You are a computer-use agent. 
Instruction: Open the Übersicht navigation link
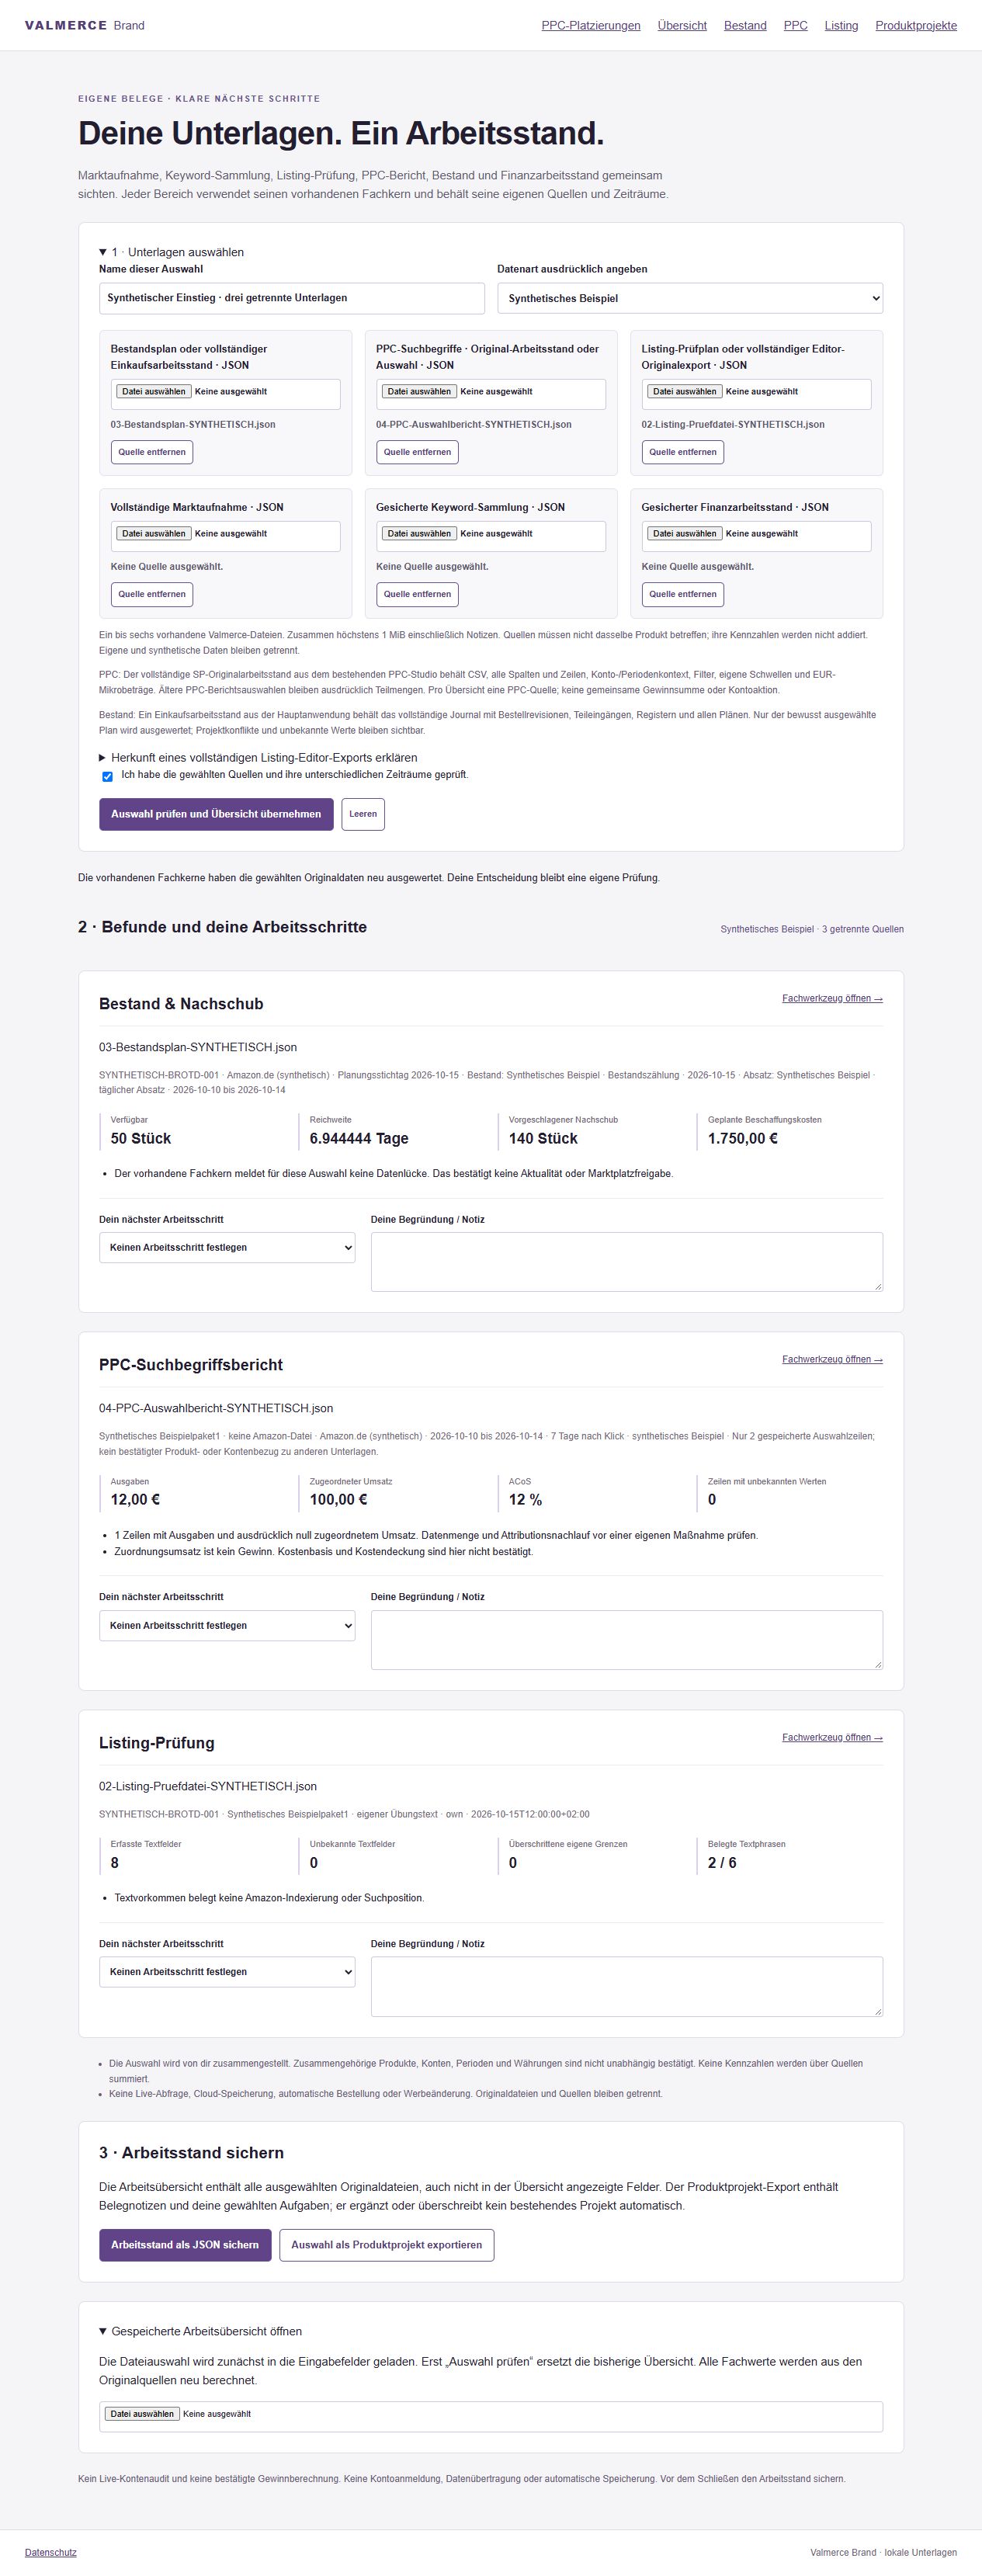coord(682,26)
